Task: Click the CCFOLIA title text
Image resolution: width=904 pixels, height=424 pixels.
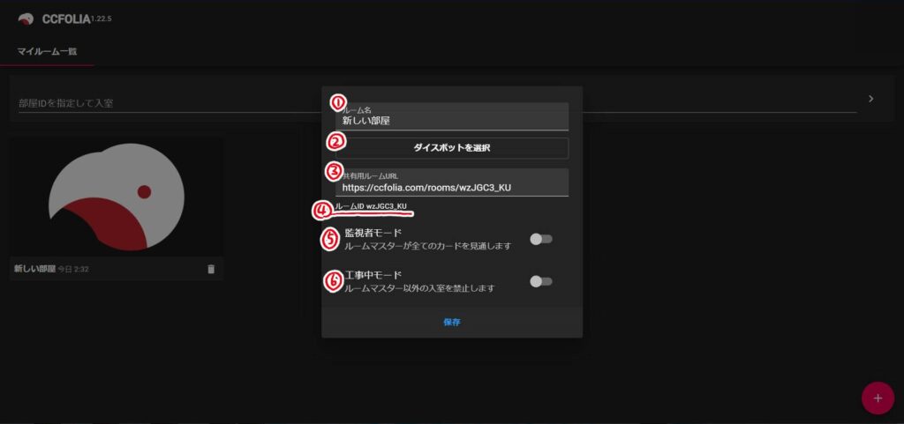Action: click(x=66, y=19)
